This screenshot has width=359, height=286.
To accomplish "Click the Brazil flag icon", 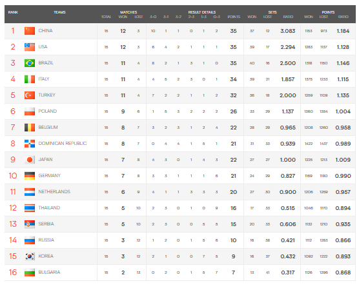I will click(x=30, y=63).
